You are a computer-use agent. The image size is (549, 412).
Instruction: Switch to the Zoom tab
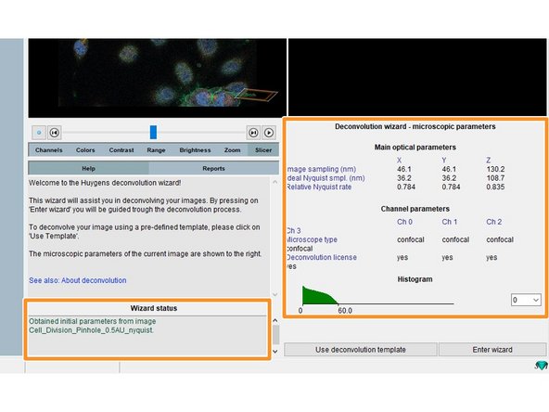point(233,150)
